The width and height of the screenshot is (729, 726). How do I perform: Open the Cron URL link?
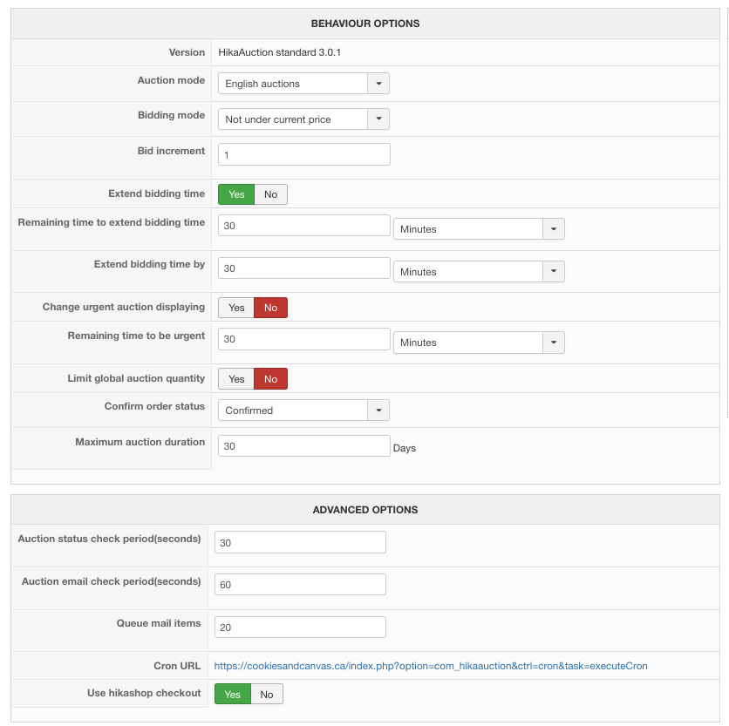click(431, 666)
